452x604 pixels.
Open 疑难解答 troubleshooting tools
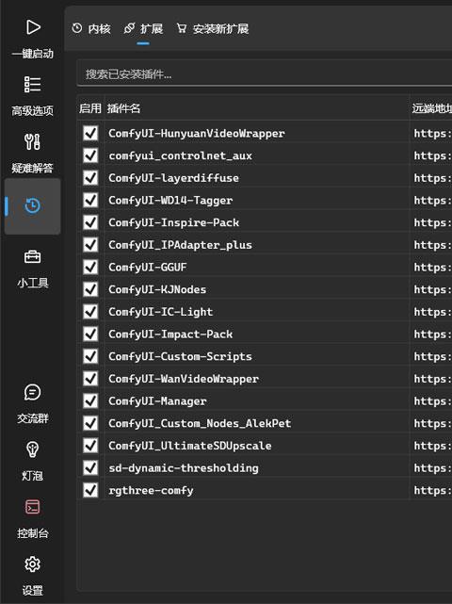[32, 153]
